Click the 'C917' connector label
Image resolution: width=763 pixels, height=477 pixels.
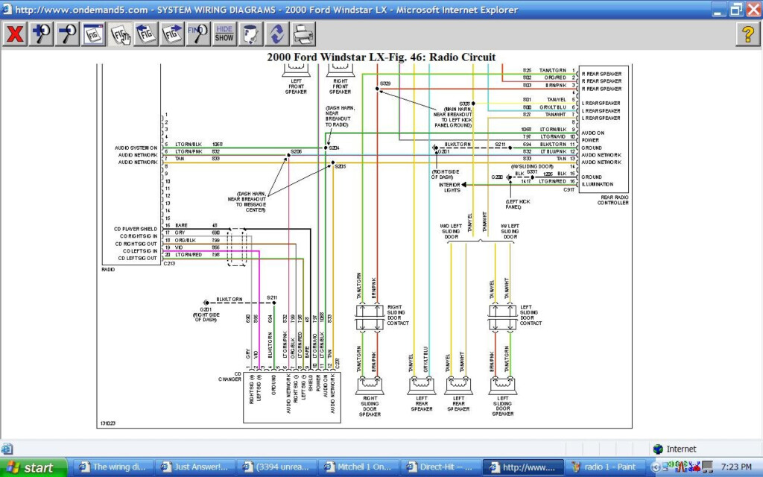(x=569, y=190)
